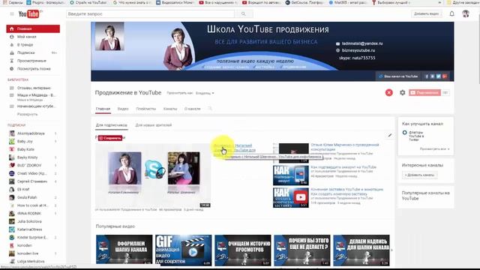
Task: Open the 'GIF анимация' video thumbnail
Action: pyautogui.click(x=183, y=250)
